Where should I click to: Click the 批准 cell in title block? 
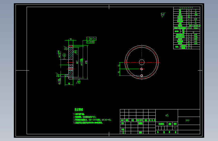click(141, 132)
